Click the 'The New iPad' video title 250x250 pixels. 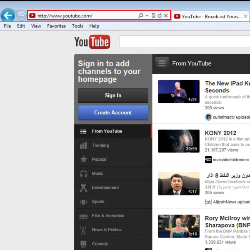click(x=227, y=87)
